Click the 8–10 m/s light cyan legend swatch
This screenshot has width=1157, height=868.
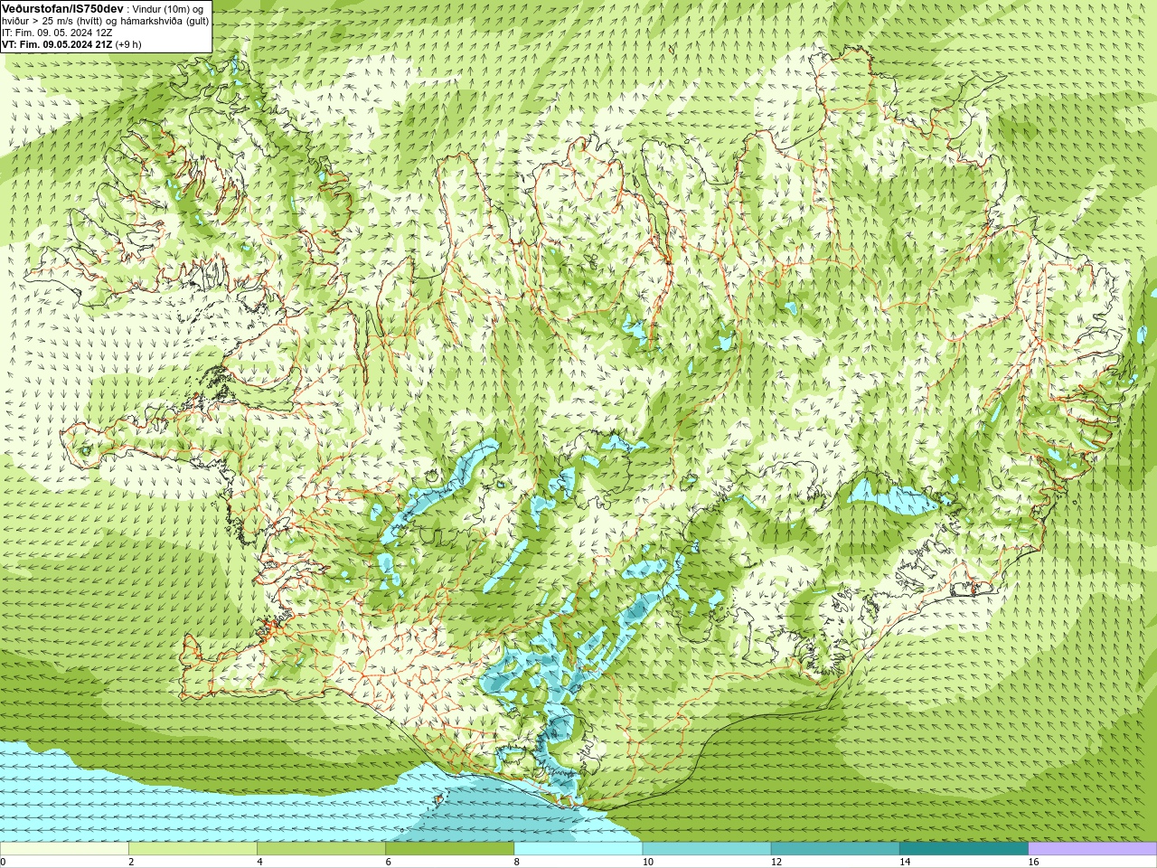click(x=578, y=849)
